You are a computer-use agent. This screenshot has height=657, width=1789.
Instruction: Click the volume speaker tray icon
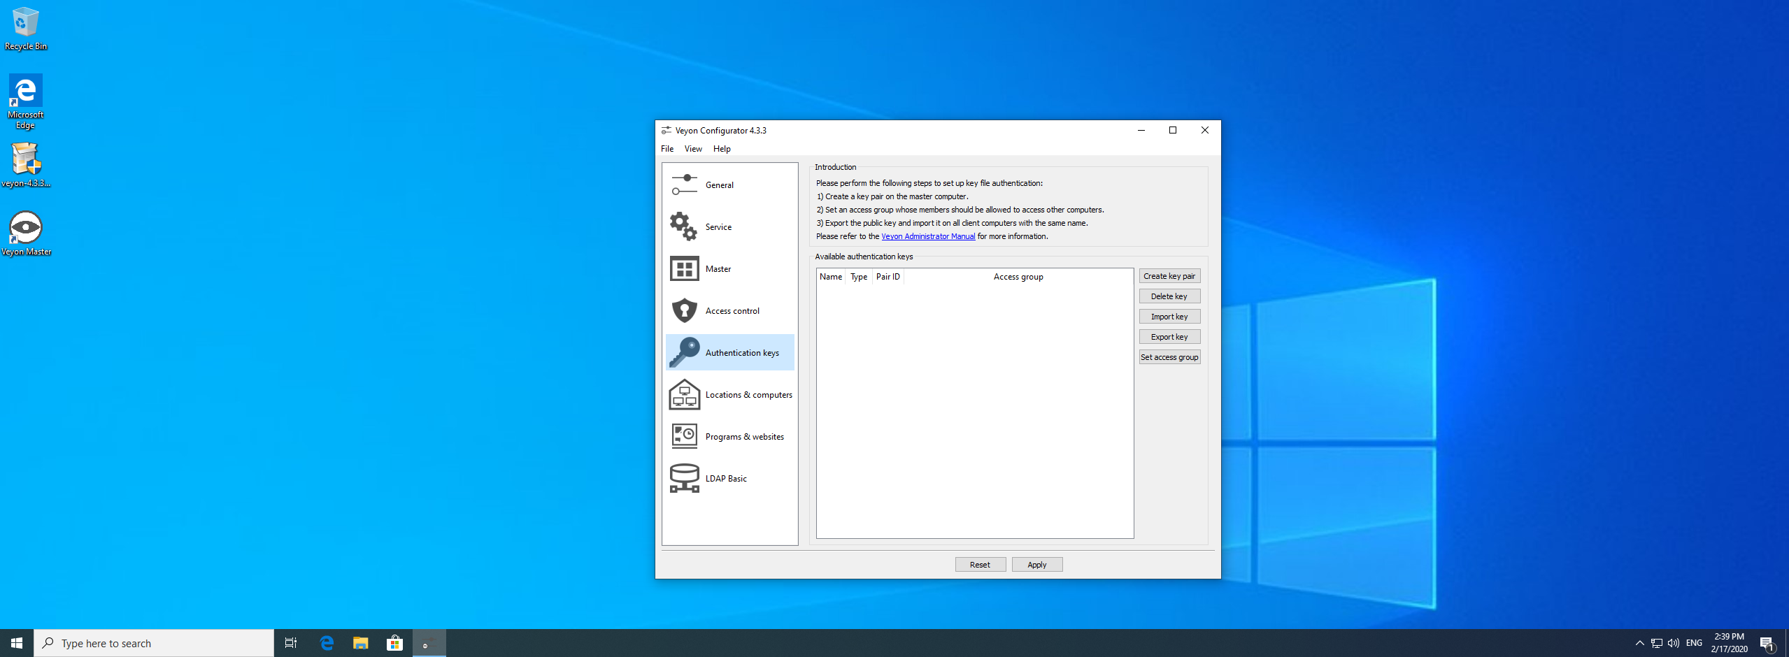coord(1674,643)
